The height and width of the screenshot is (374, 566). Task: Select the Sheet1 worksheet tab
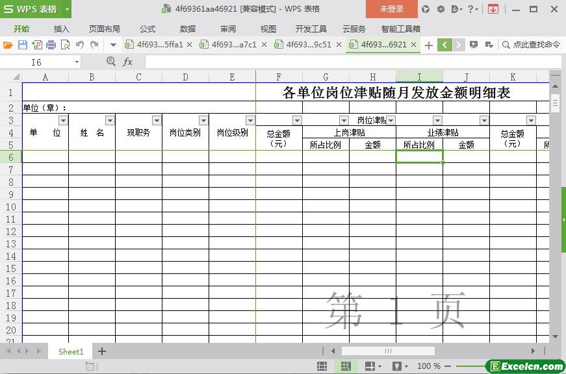click(71, 351)
